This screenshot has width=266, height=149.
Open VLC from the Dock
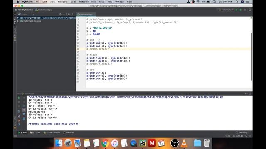184,143
